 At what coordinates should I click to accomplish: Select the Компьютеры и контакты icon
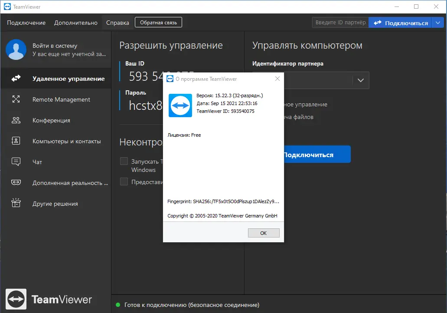[16, 141]
